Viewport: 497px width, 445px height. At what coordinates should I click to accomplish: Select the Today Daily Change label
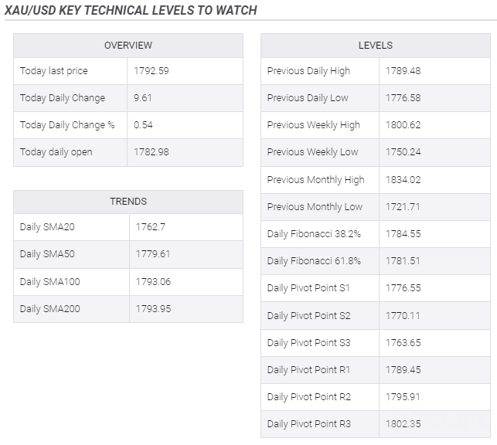[63, 98]
